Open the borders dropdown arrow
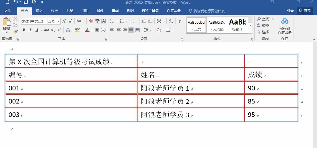The height and width of the screenshot is (148, 317). click(173, 30)
